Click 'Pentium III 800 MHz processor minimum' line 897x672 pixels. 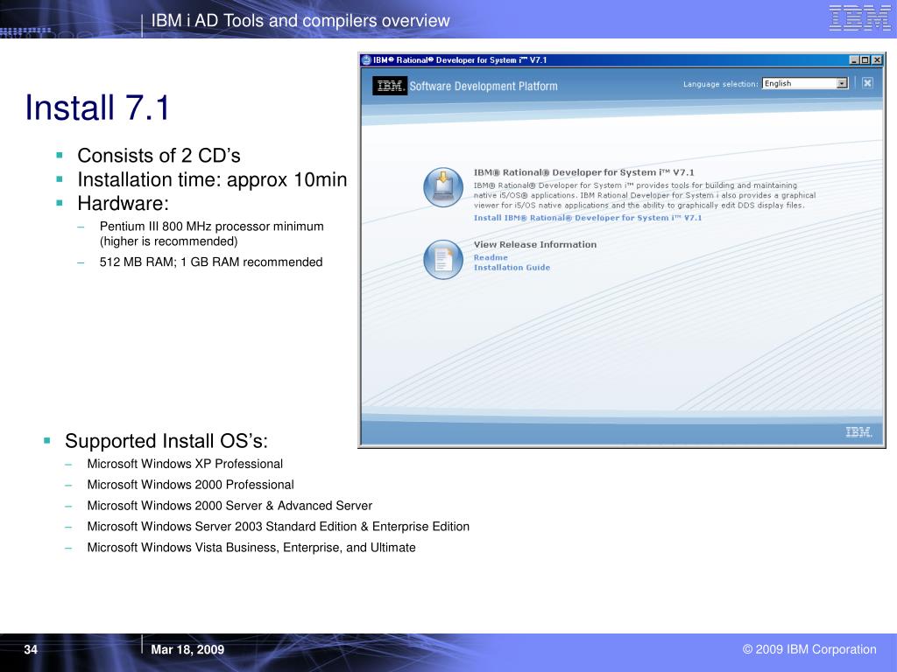pyautogui.click(x=212, y=227)
